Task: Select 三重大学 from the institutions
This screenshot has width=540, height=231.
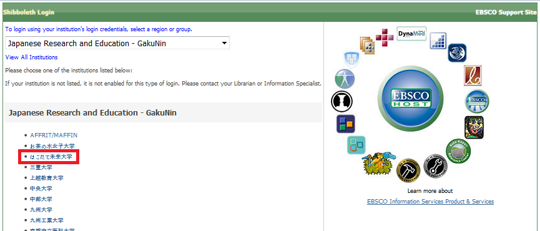Action: (x=41, y=167)
